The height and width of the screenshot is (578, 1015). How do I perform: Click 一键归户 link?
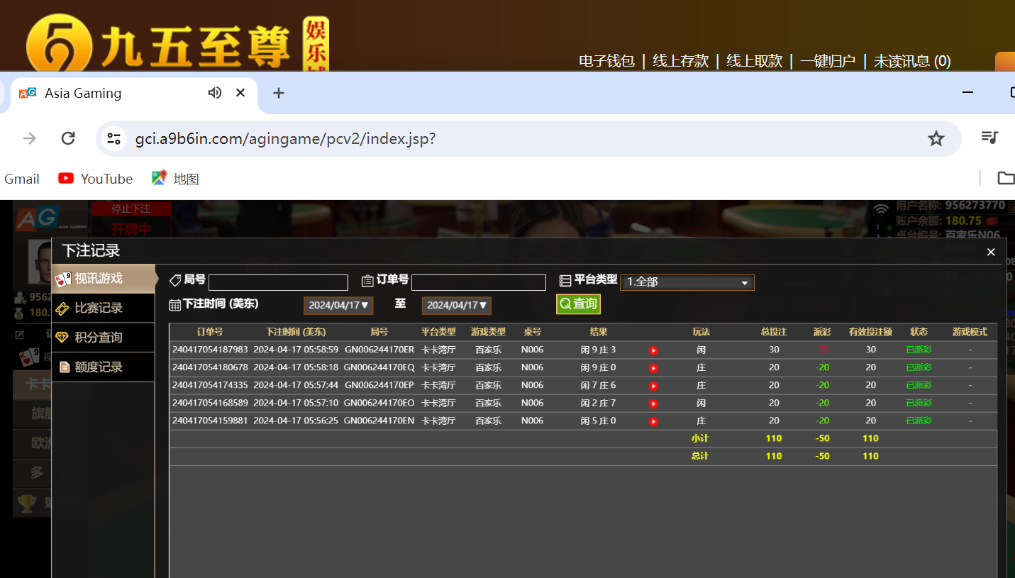828,61
